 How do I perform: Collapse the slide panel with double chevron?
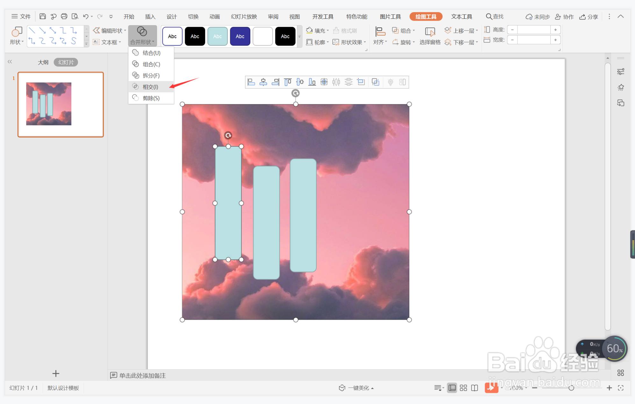tap(10, 62)
